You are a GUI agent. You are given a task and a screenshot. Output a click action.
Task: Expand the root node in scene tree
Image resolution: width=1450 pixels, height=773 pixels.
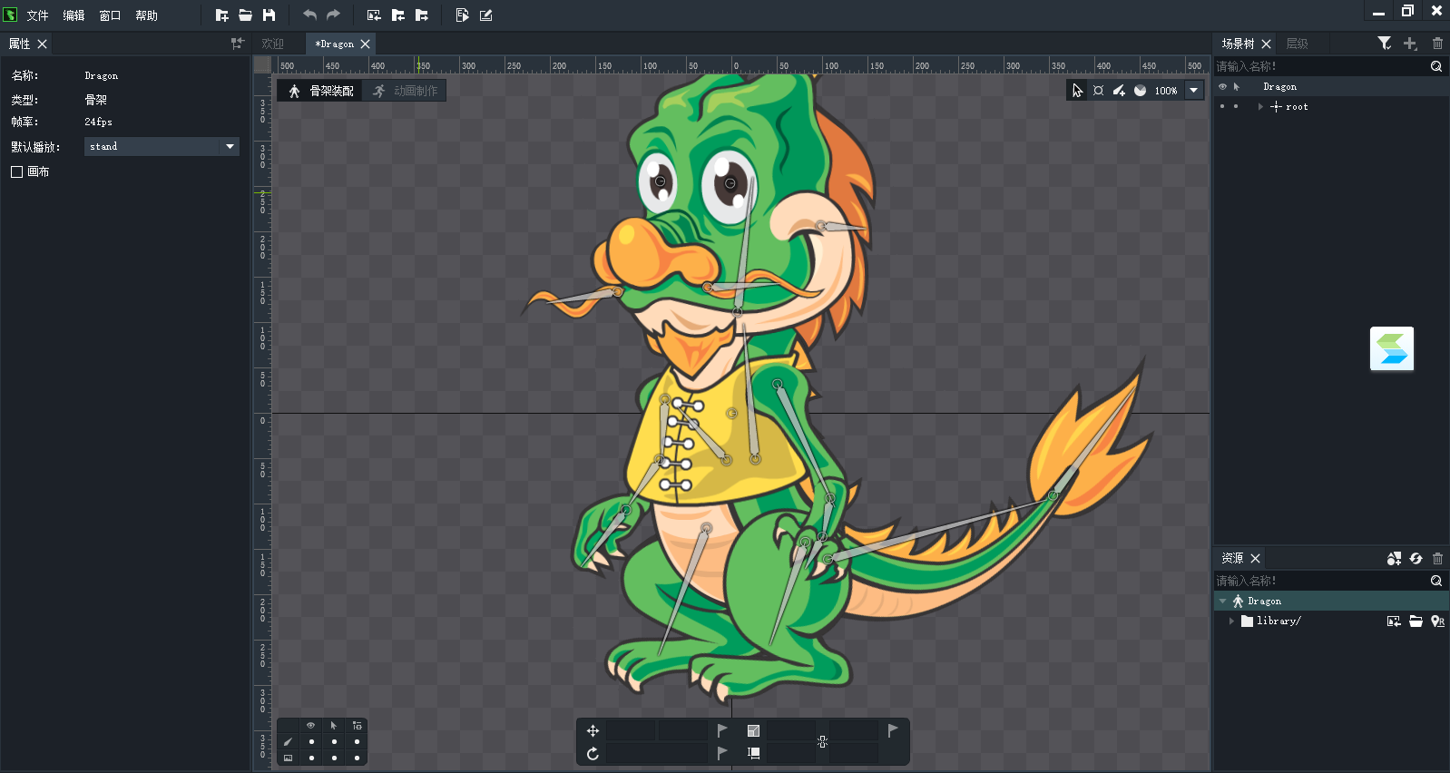click(1260, 107)
